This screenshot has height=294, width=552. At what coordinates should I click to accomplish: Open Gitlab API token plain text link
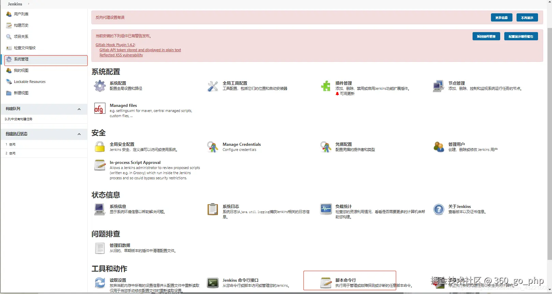[140, 50]
